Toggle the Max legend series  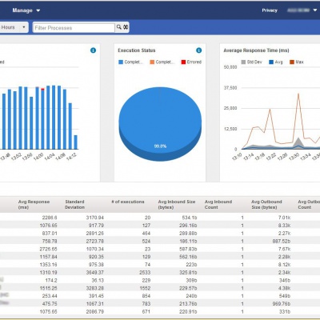pyautogui.click(x=297, y=62)
